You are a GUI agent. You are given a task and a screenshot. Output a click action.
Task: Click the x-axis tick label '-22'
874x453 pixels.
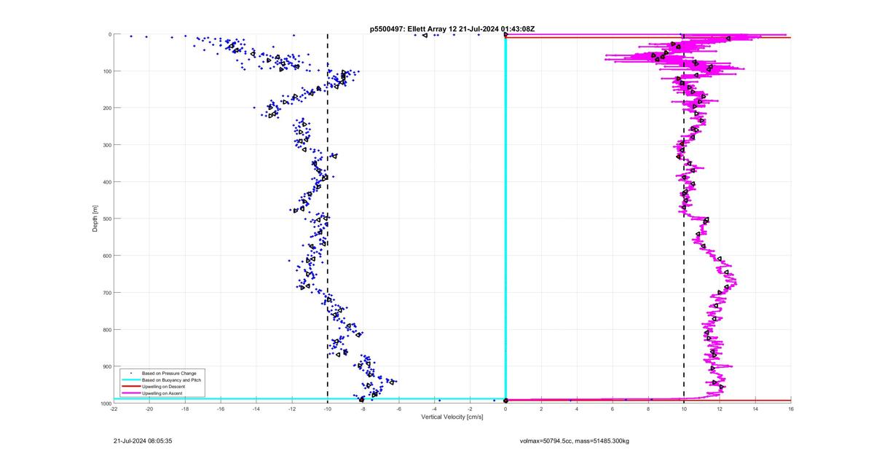[x=114, y=409]
